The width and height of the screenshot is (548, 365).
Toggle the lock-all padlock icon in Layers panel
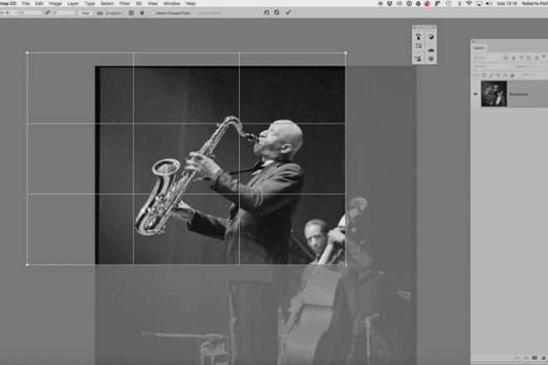pyautogui.click(x=512, y=75)
